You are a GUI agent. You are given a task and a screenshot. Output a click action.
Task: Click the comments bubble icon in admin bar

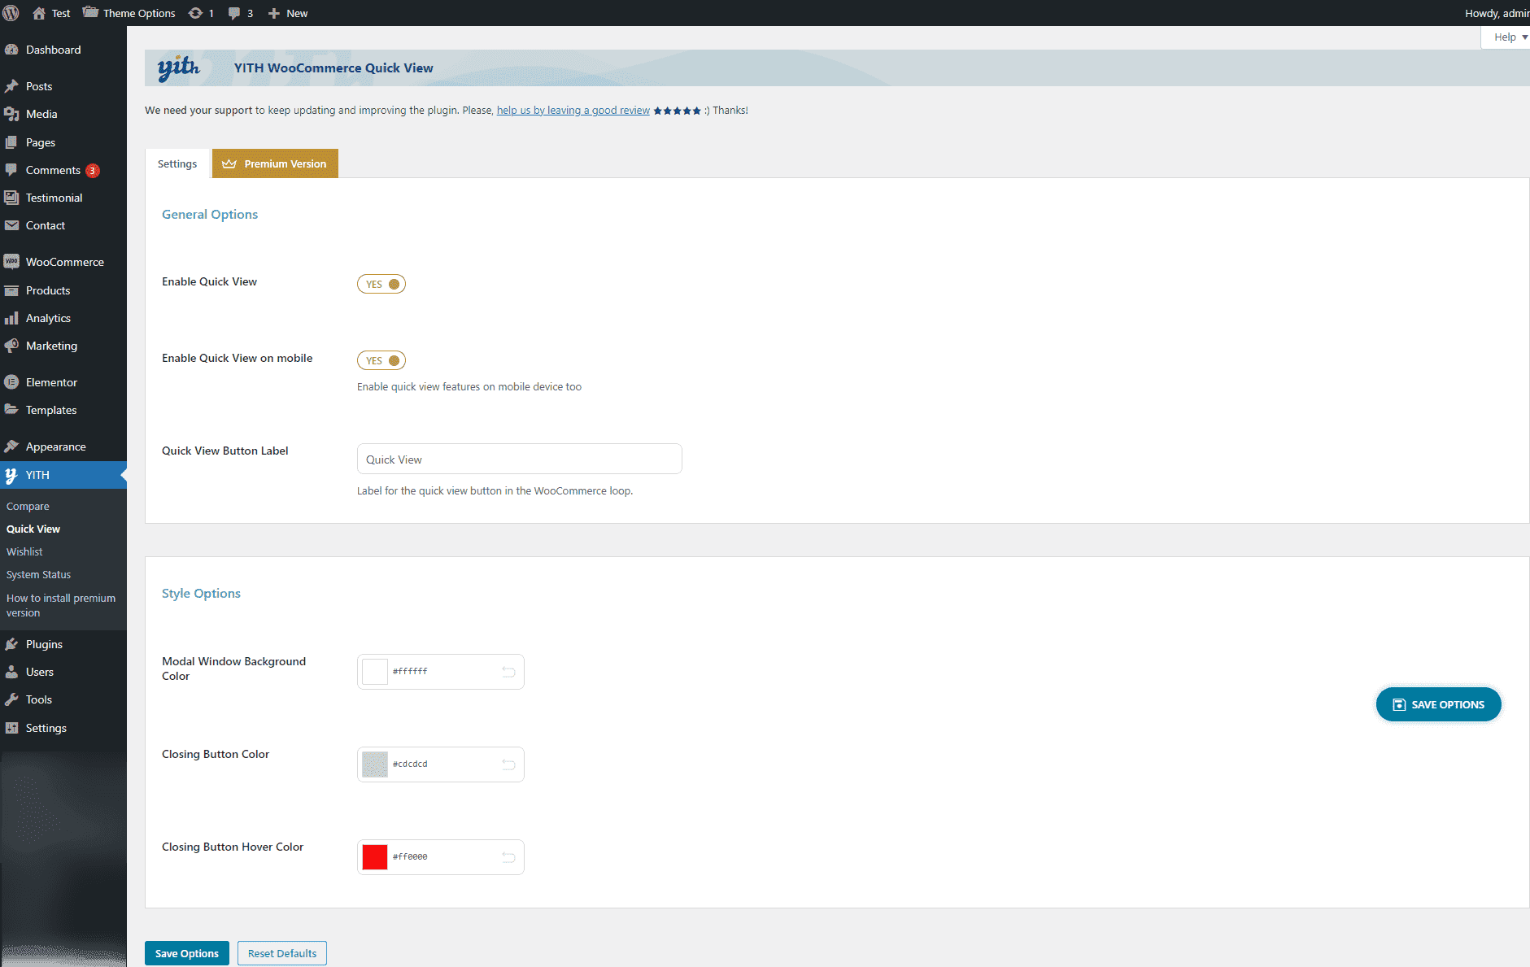(x=234, y=13)
